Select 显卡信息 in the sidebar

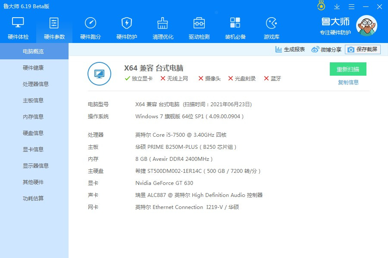pos(34,149)
